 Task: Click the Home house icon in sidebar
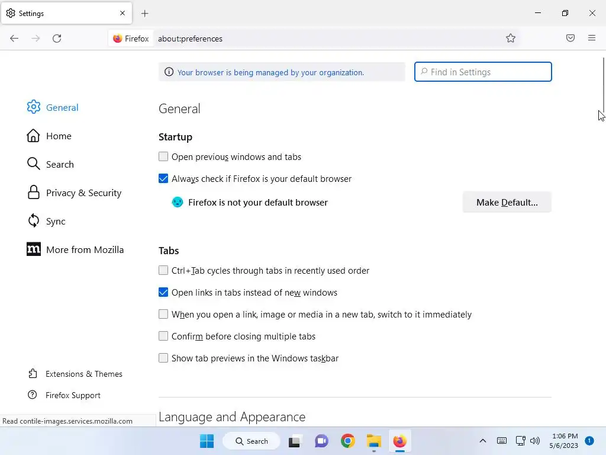[x=33, y=136]
